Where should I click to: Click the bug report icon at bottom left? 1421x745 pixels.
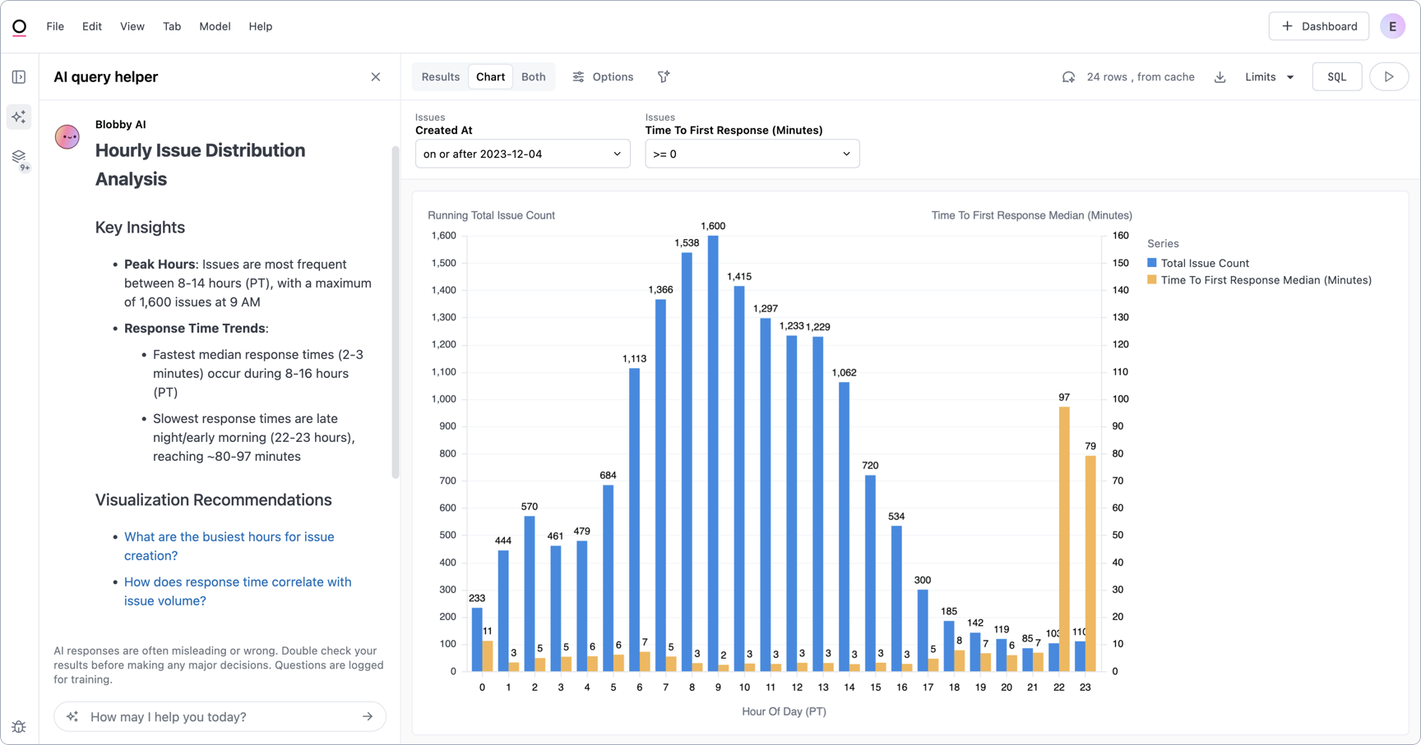point(18,727)
